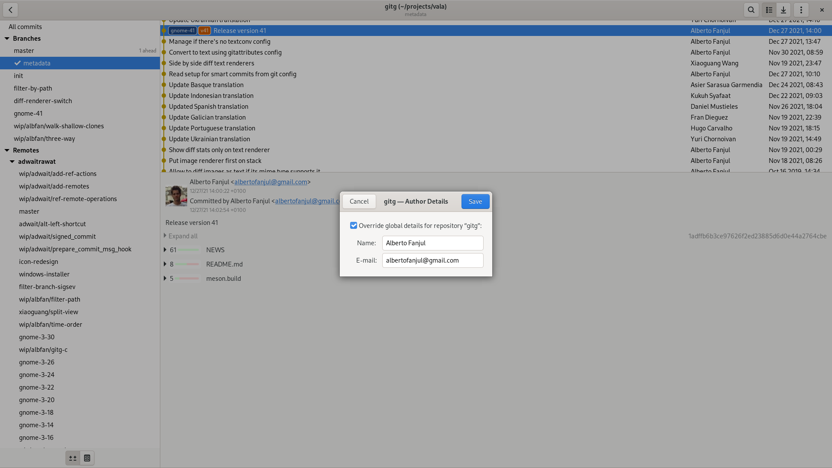Open author email link albertofanjul@gmail.com
This screenshot has width=832, height=468.
tap(271, 182)
